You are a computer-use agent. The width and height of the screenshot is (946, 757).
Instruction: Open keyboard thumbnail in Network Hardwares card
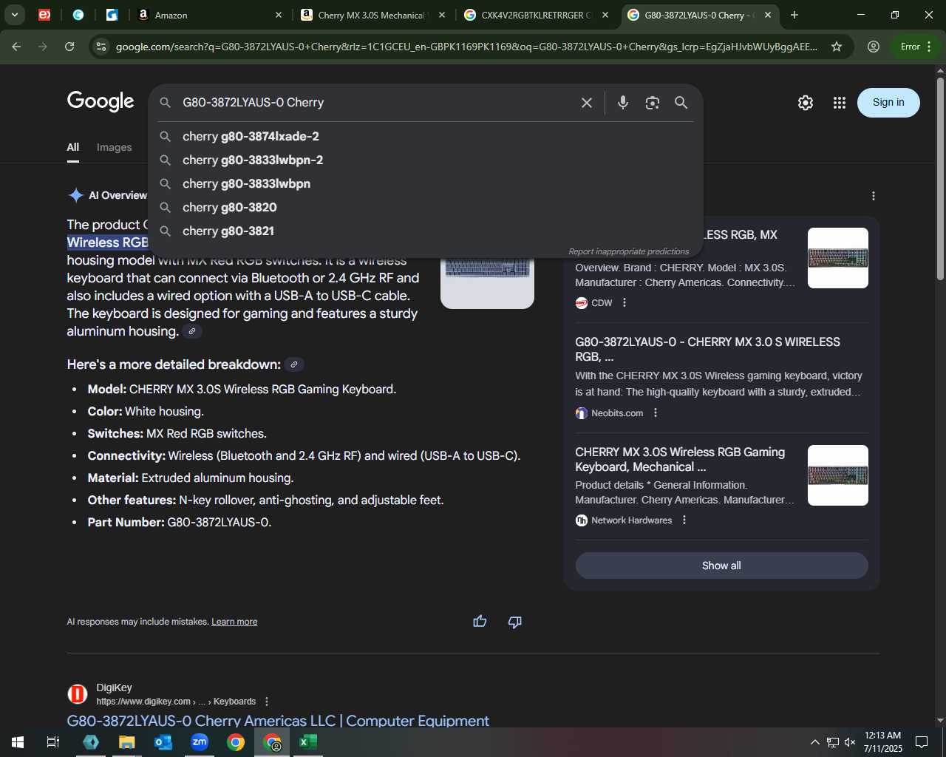(x=838, y=475)
